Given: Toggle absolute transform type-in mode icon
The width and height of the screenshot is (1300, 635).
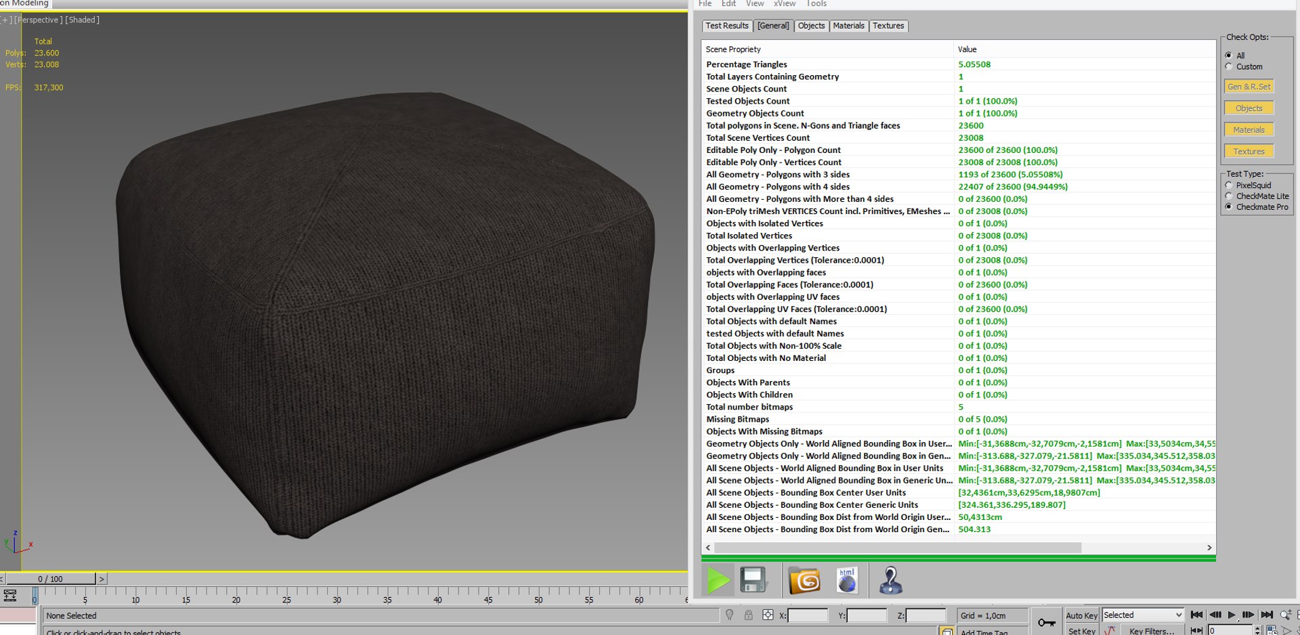Looking at the screenshot, I should click(x=768, y=615).
